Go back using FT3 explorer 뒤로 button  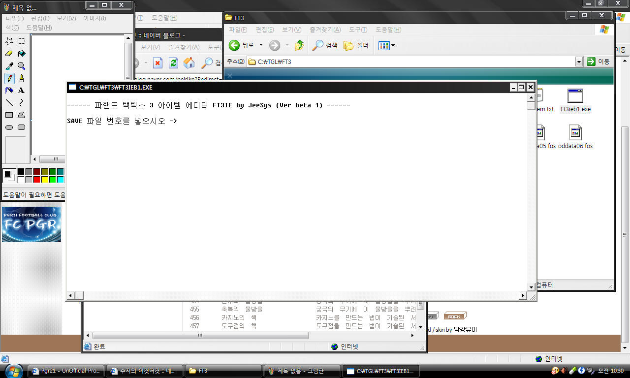tap(242, 45)
